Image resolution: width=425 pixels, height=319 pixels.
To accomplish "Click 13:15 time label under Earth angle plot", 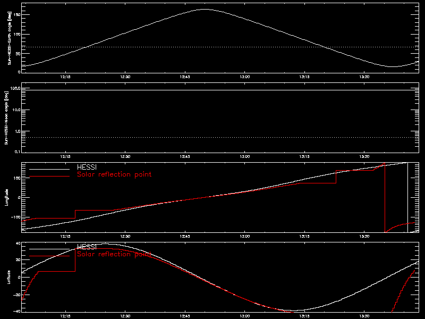I will (304, 77).
